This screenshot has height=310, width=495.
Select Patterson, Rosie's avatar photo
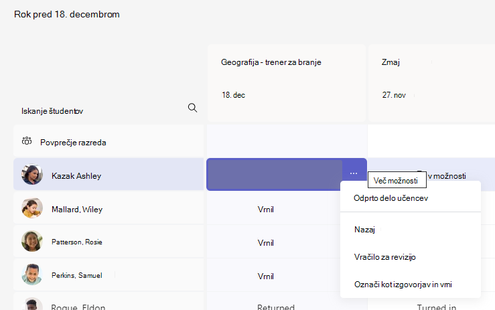point(32,241)
